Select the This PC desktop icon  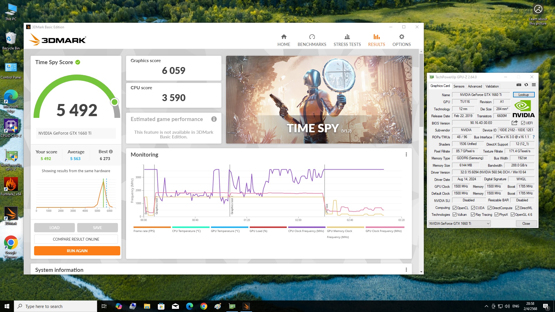pyautogui.click(x=11, y=12)
